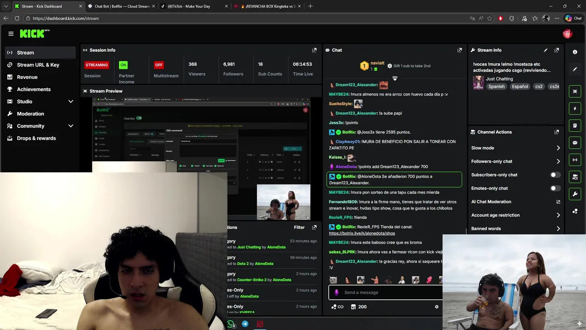This screenshot has height=330, width=586.
Task: Expand the Studio sidebar section
Action: 71,101
